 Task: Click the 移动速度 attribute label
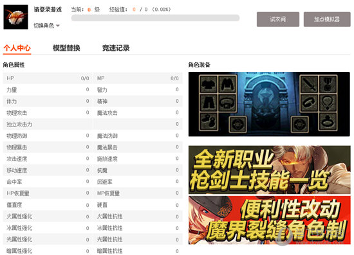point(17,170)
